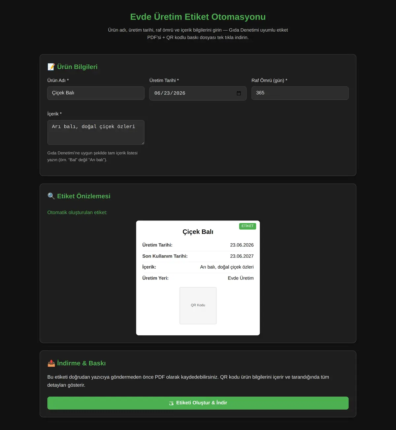Viewport: 396px width, 430px height.
Task: Click inside the İçerik text area
Action: coord(96,132)
